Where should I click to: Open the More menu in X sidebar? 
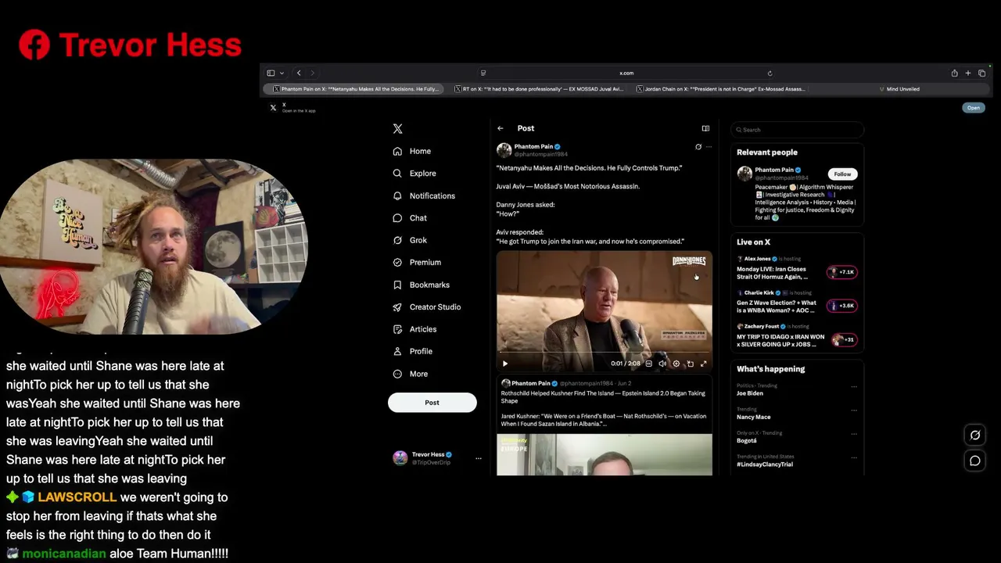tap(411, 374)
